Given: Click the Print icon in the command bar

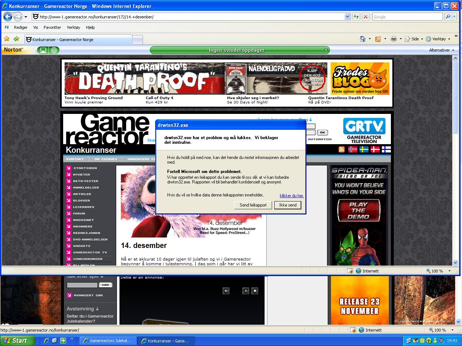Looking at the screenshot, I should point(394,39).
